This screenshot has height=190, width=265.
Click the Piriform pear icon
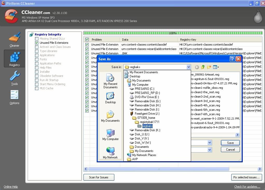(258, 17)
